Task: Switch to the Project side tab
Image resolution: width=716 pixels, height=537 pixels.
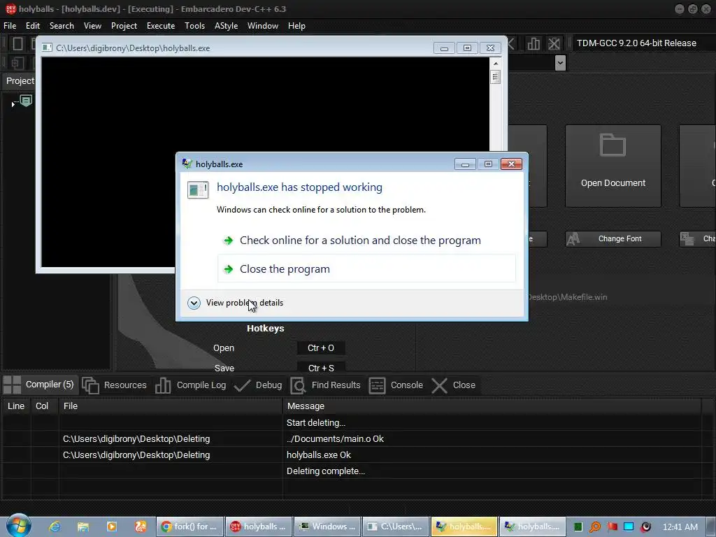Action: point(19,81)
